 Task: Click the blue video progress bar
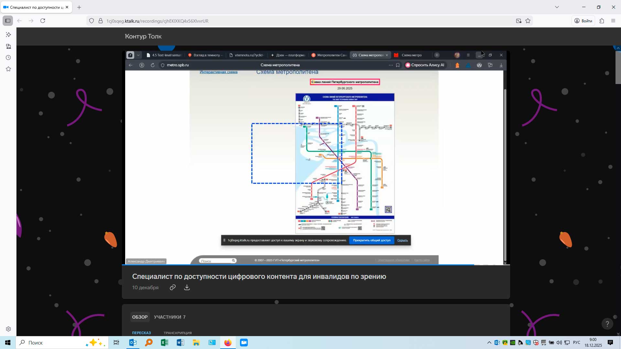pos(298,265)
